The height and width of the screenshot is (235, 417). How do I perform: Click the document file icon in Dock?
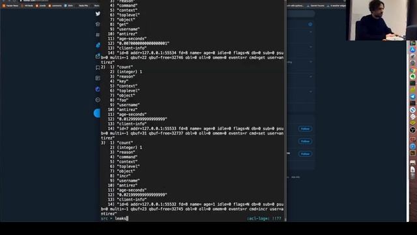[x=412, y=170]
